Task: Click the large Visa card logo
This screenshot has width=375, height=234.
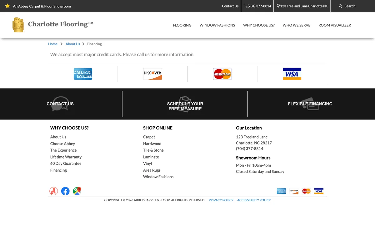Action: 292,74
